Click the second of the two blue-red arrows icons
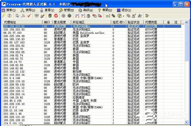The width and height of the screenshot is (191, 126). pos(83,16)
